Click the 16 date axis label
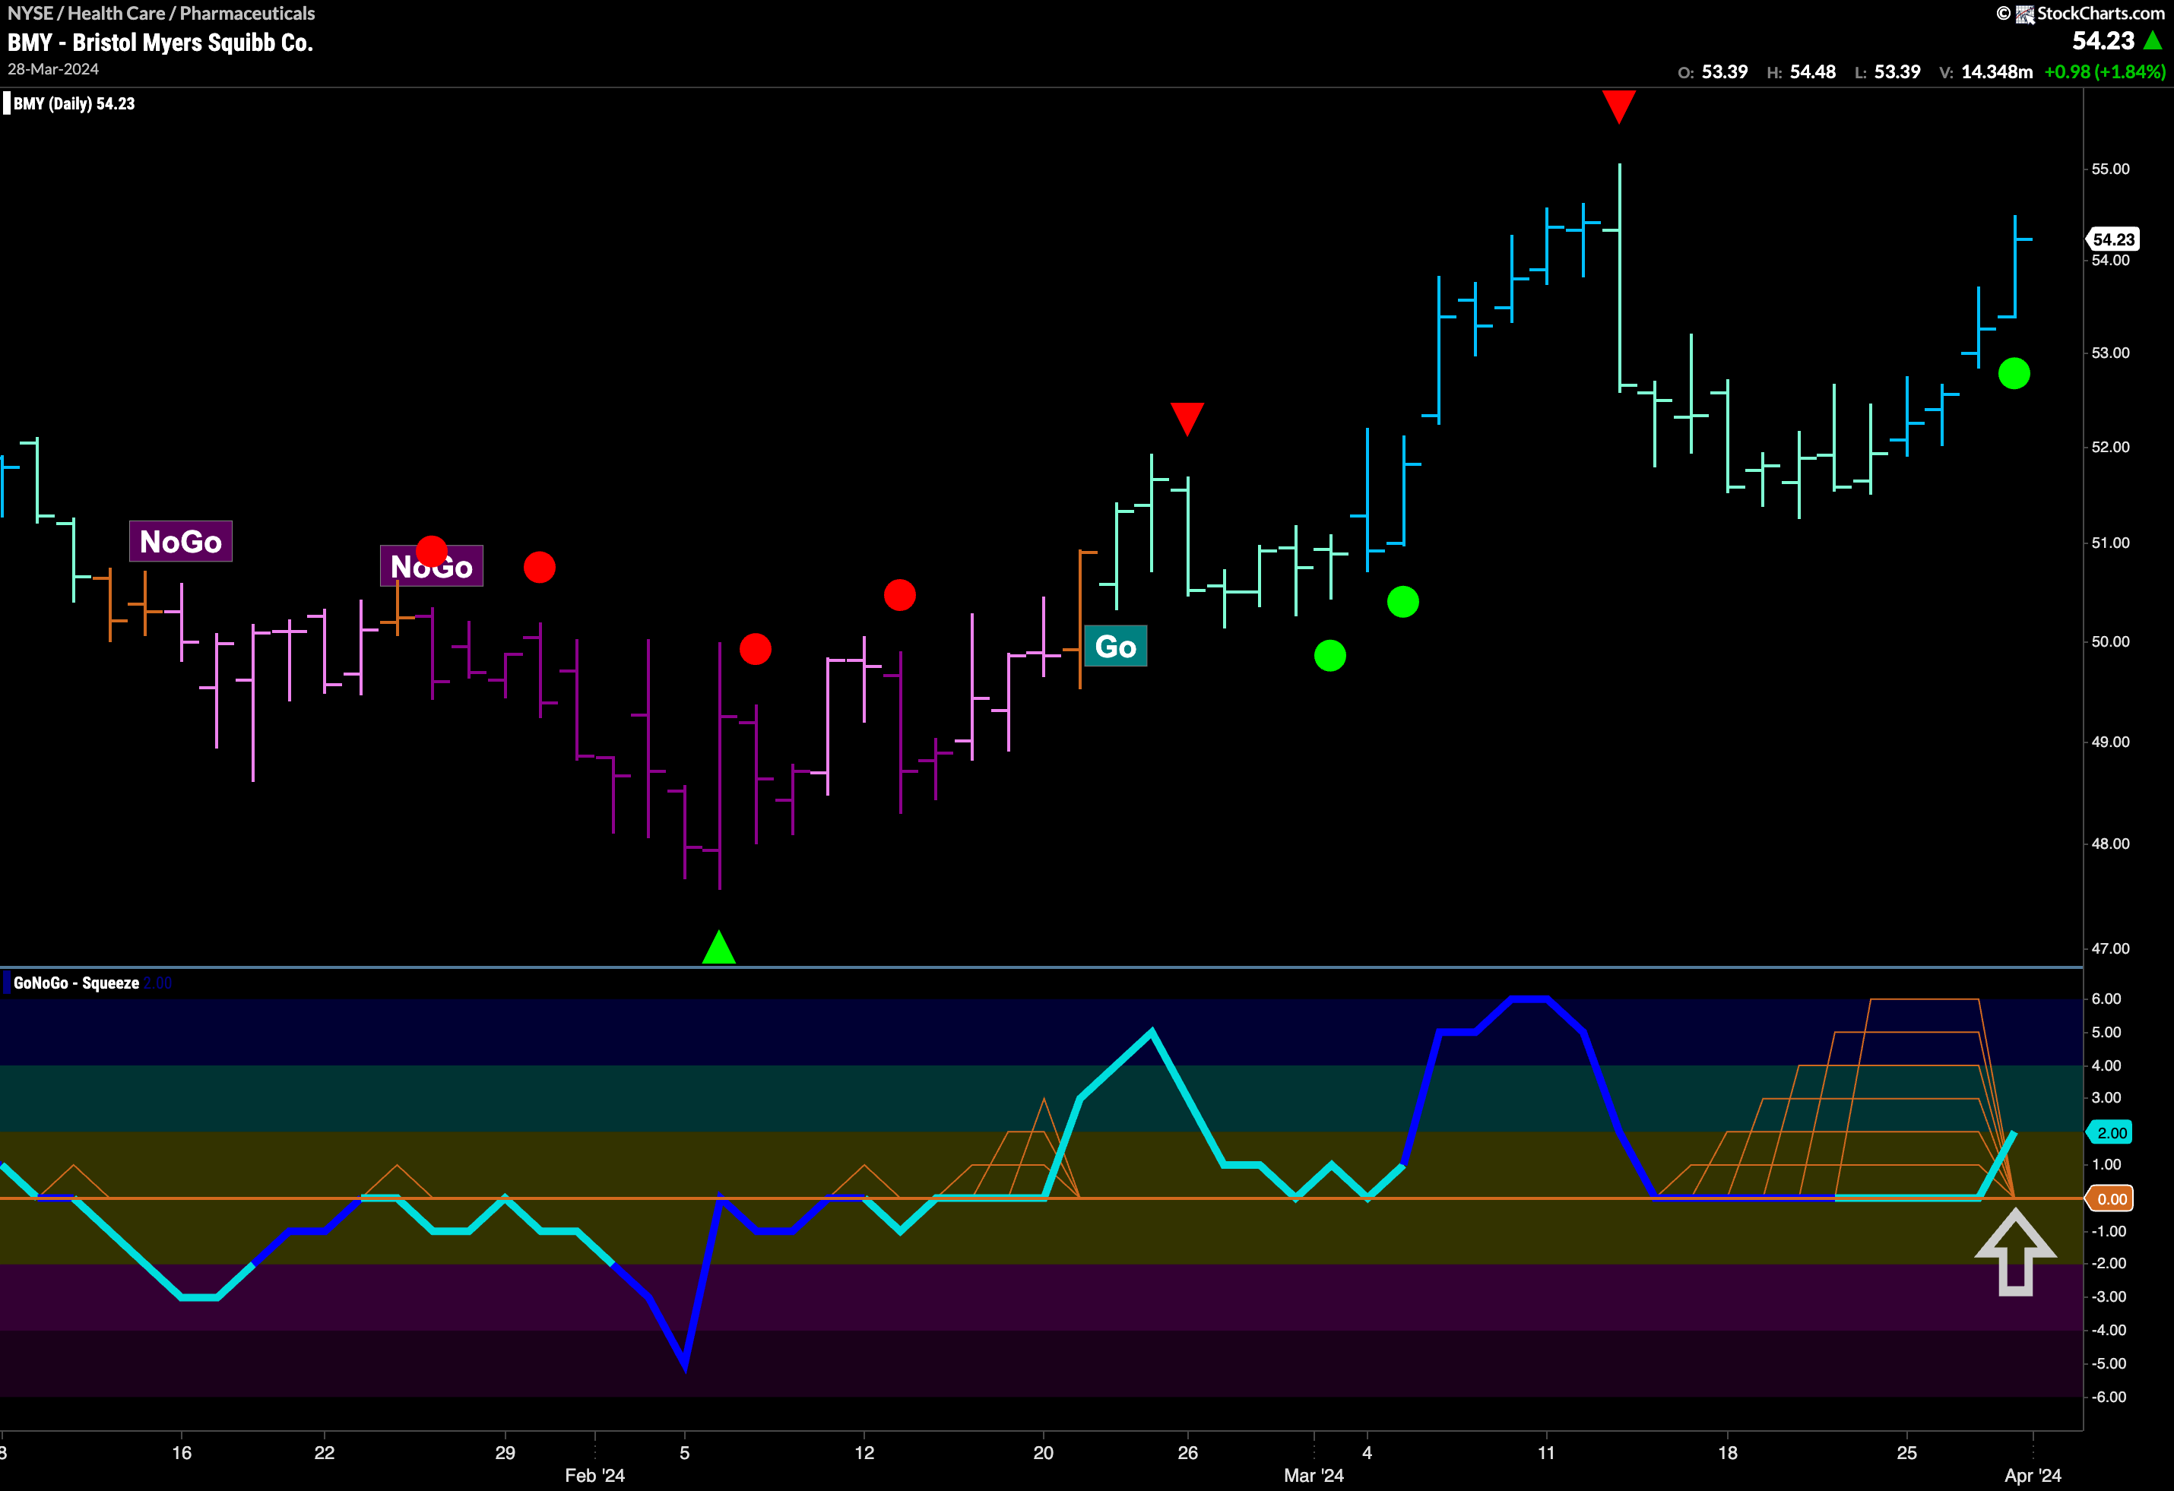2174x1491 pixels. [x=182, y=1453]
